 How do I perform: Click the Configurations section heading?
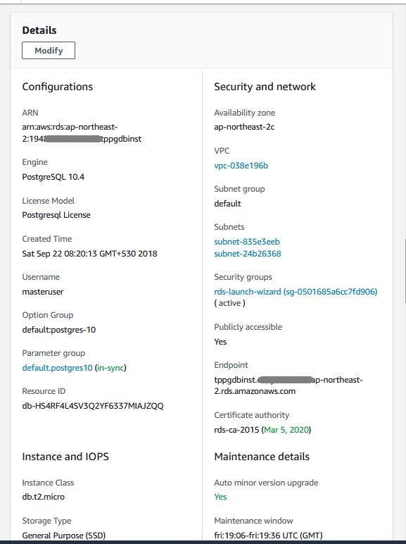tap(58, 87)
